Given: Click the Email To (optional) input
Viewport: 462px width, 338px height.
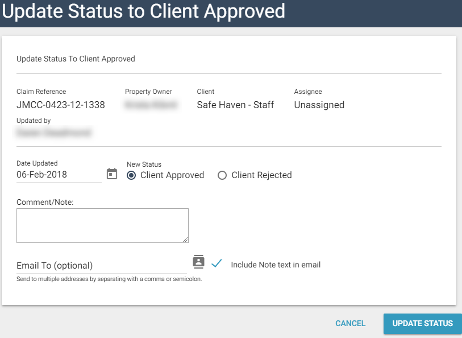Looking at the screenshot, I should coord(101,265).
